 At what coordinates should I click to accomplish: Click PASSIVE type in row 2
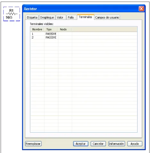[51, 38]
